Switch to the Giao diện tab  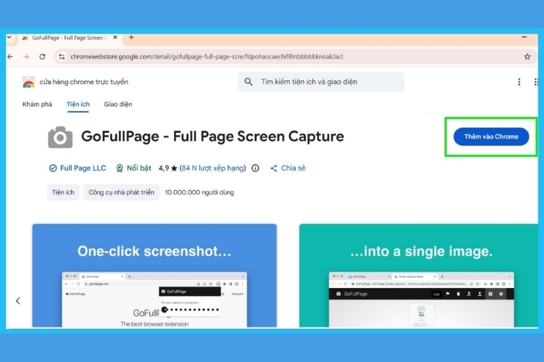point(118,105)
